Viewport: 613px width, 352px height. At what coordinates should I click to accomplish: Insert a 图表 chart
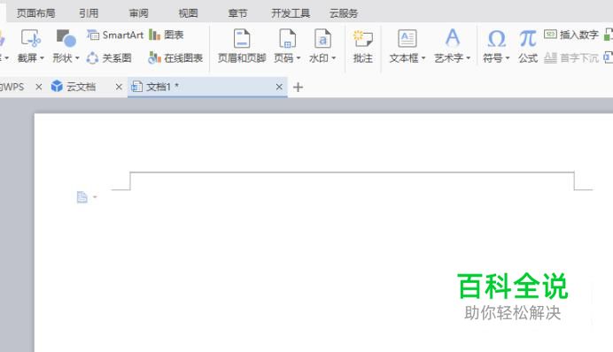point(167,35)
